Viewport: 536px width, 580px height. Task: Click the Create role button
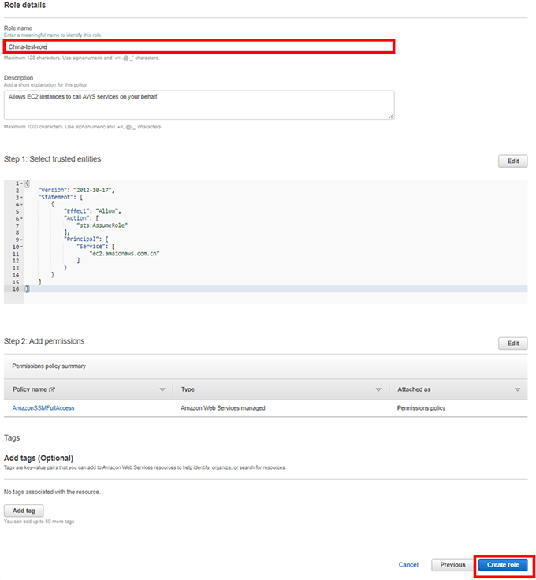click(x=503, y=565)
